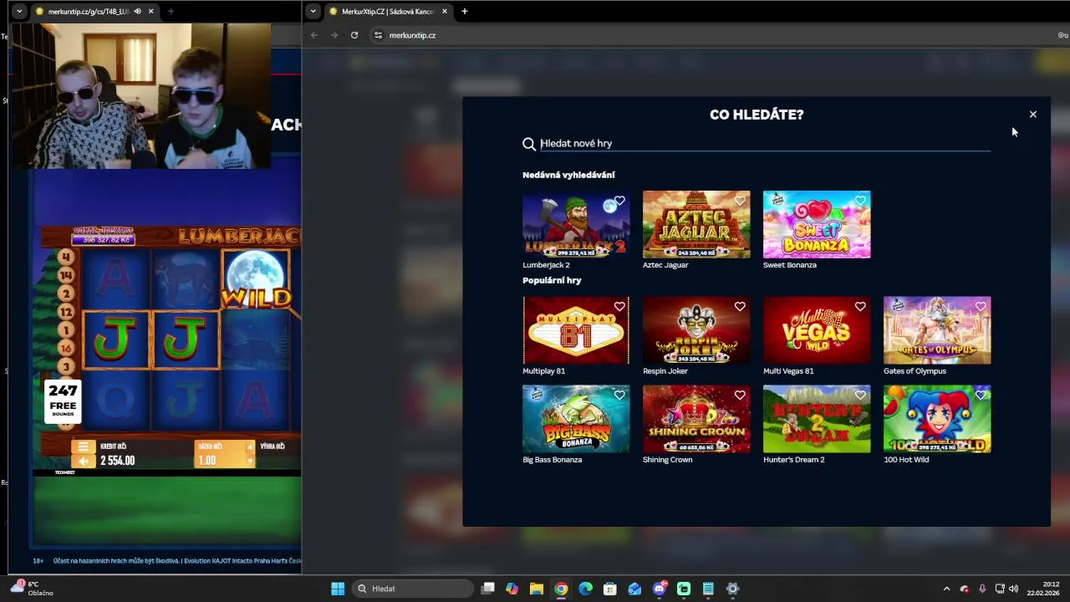Open Google Chrome from the taskbar
1070x602 pixels.
[x=561, y=589]
